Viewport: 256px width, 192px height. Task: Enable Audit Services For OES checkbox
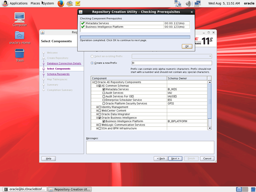tap(104, 97)
